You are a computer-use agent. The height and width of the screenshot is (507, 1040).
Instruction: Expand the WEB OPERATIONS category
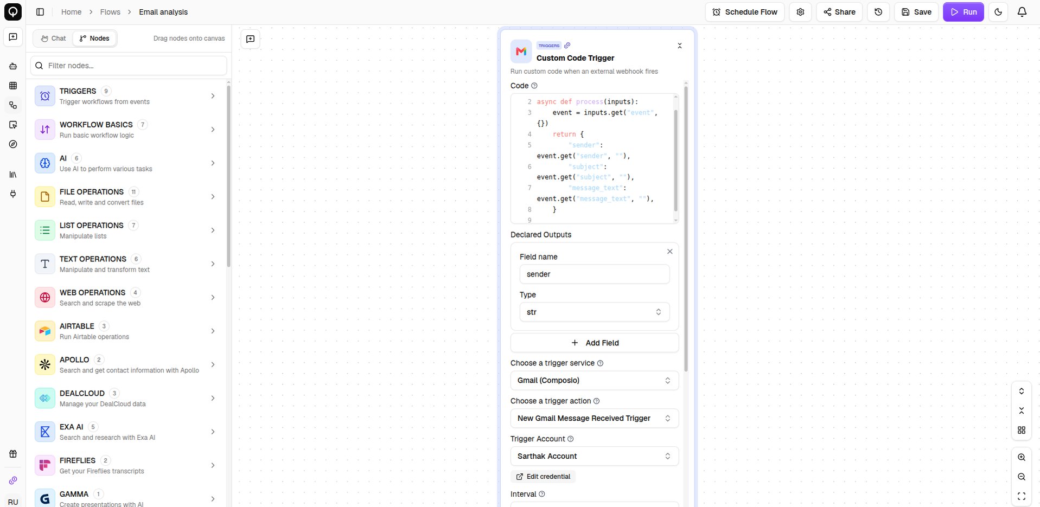pos(213,298)
